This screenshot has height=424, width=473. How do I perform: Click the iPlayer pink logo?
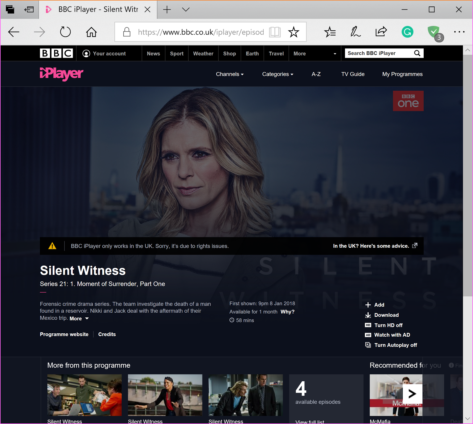click(61, 74)
